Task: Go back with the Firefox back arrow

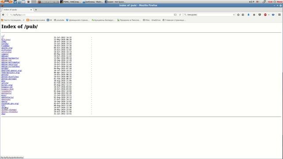Action: tap(3, 15)
